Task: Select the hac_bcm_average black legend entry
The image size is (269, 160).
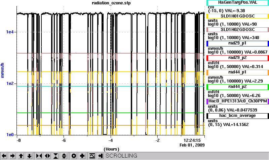Action: [238, 116]
